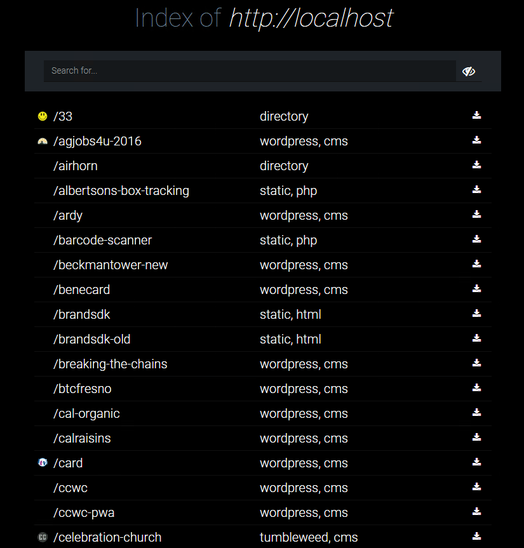The height and width of the screenshot is (548, 524).
Task: Toggle hidden items eye icon
Action: 468,71
